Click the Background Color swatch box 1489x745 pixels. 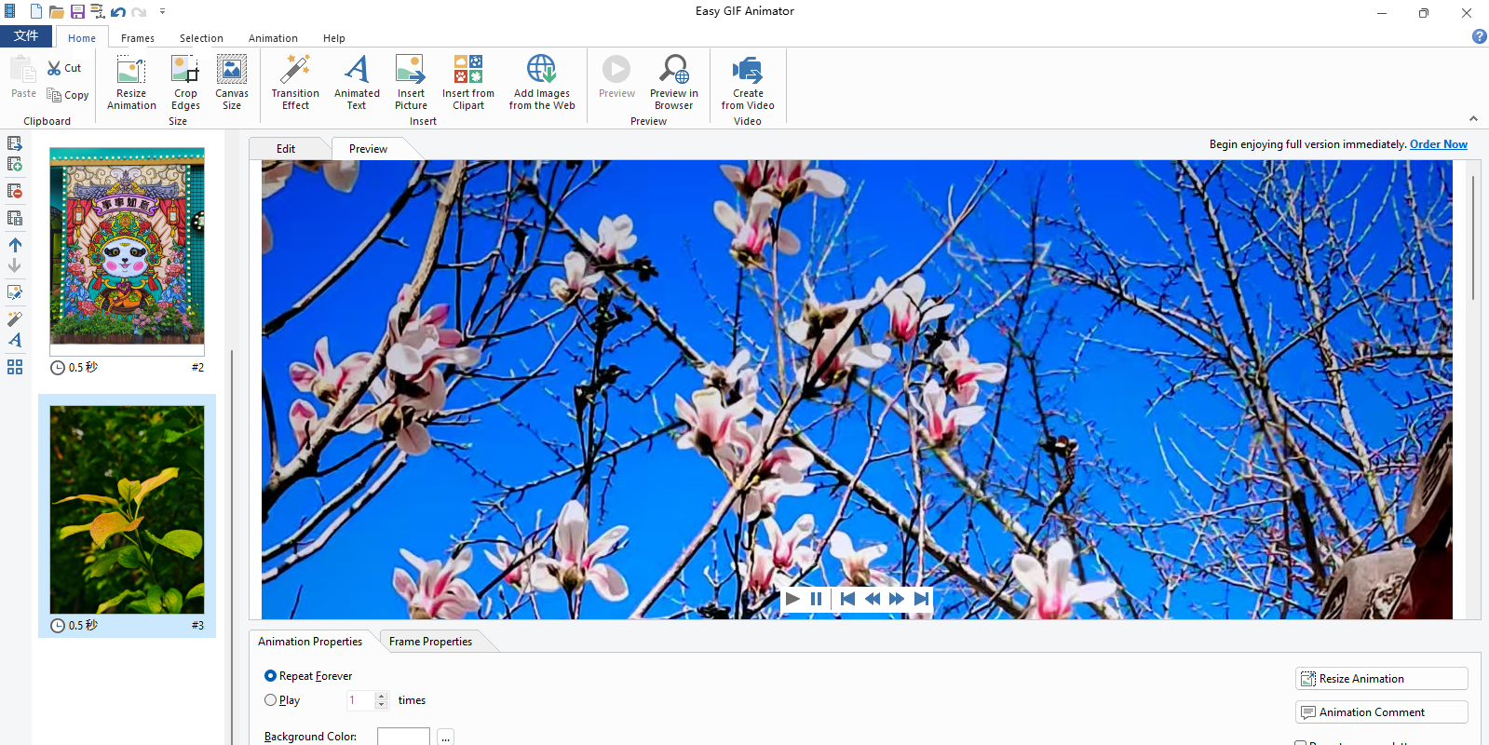coord(403,737)
